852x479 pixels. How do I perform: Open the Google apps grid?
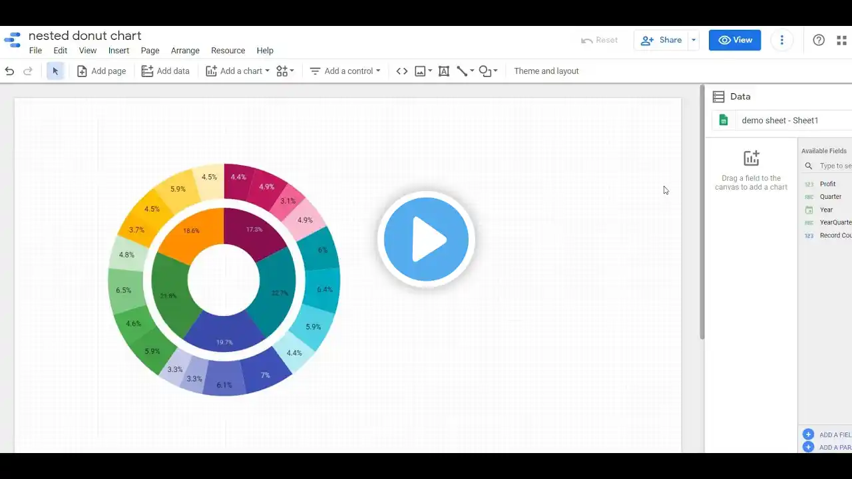point(842,40)
